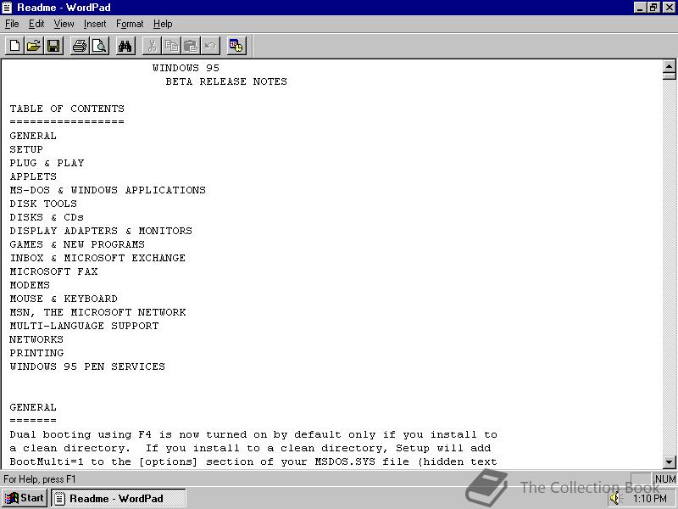The height and width of the screenshot is (509, 678).
Task: Click the 'MOUSE & KEYBOARD' line
Action: 64,299
